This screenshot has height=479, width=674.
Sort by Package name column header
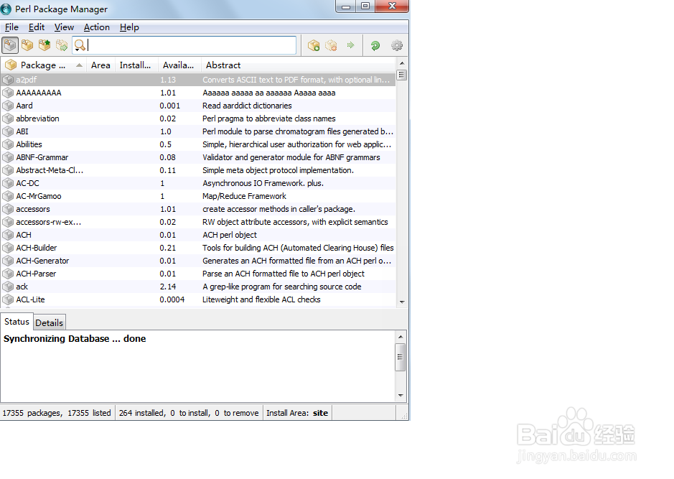pyautogui.click(x=43, y=65)
